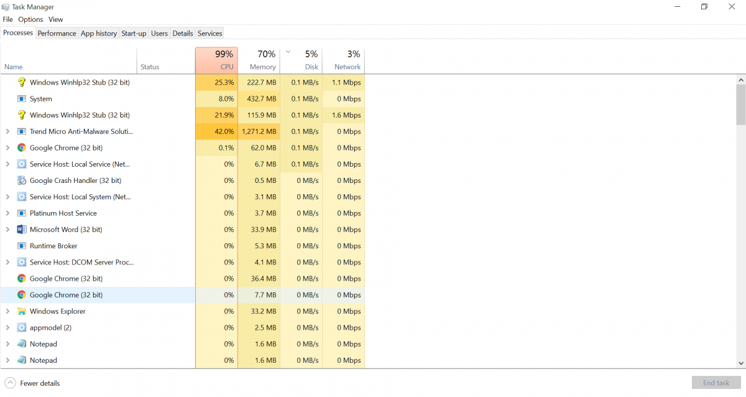Screen dimensions: 746x397
Task: Click the Platinum Host Service icon
Action: [22, 213]
